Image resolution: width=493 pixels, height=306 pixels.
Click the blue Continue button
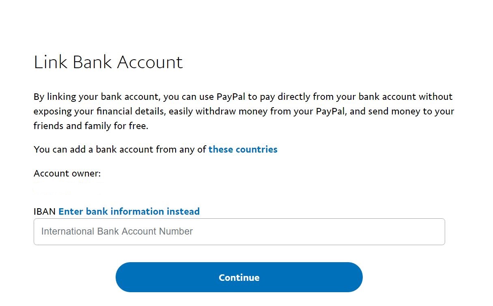(x=239, y=277)
